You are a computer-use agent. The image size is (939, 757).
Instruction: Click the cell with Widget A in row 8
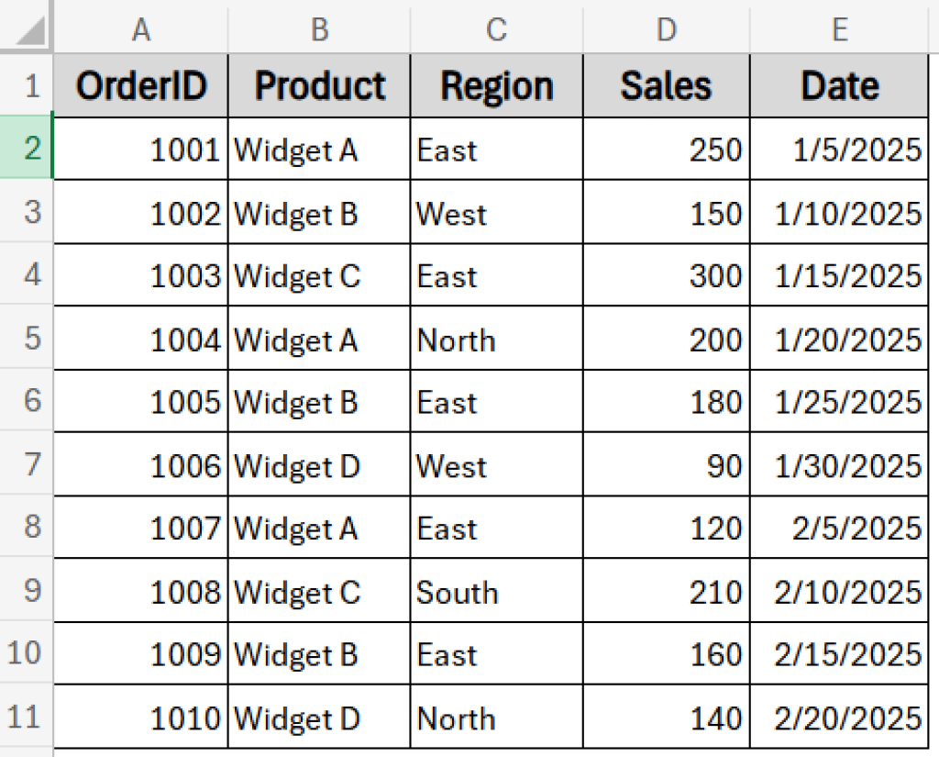319,528
